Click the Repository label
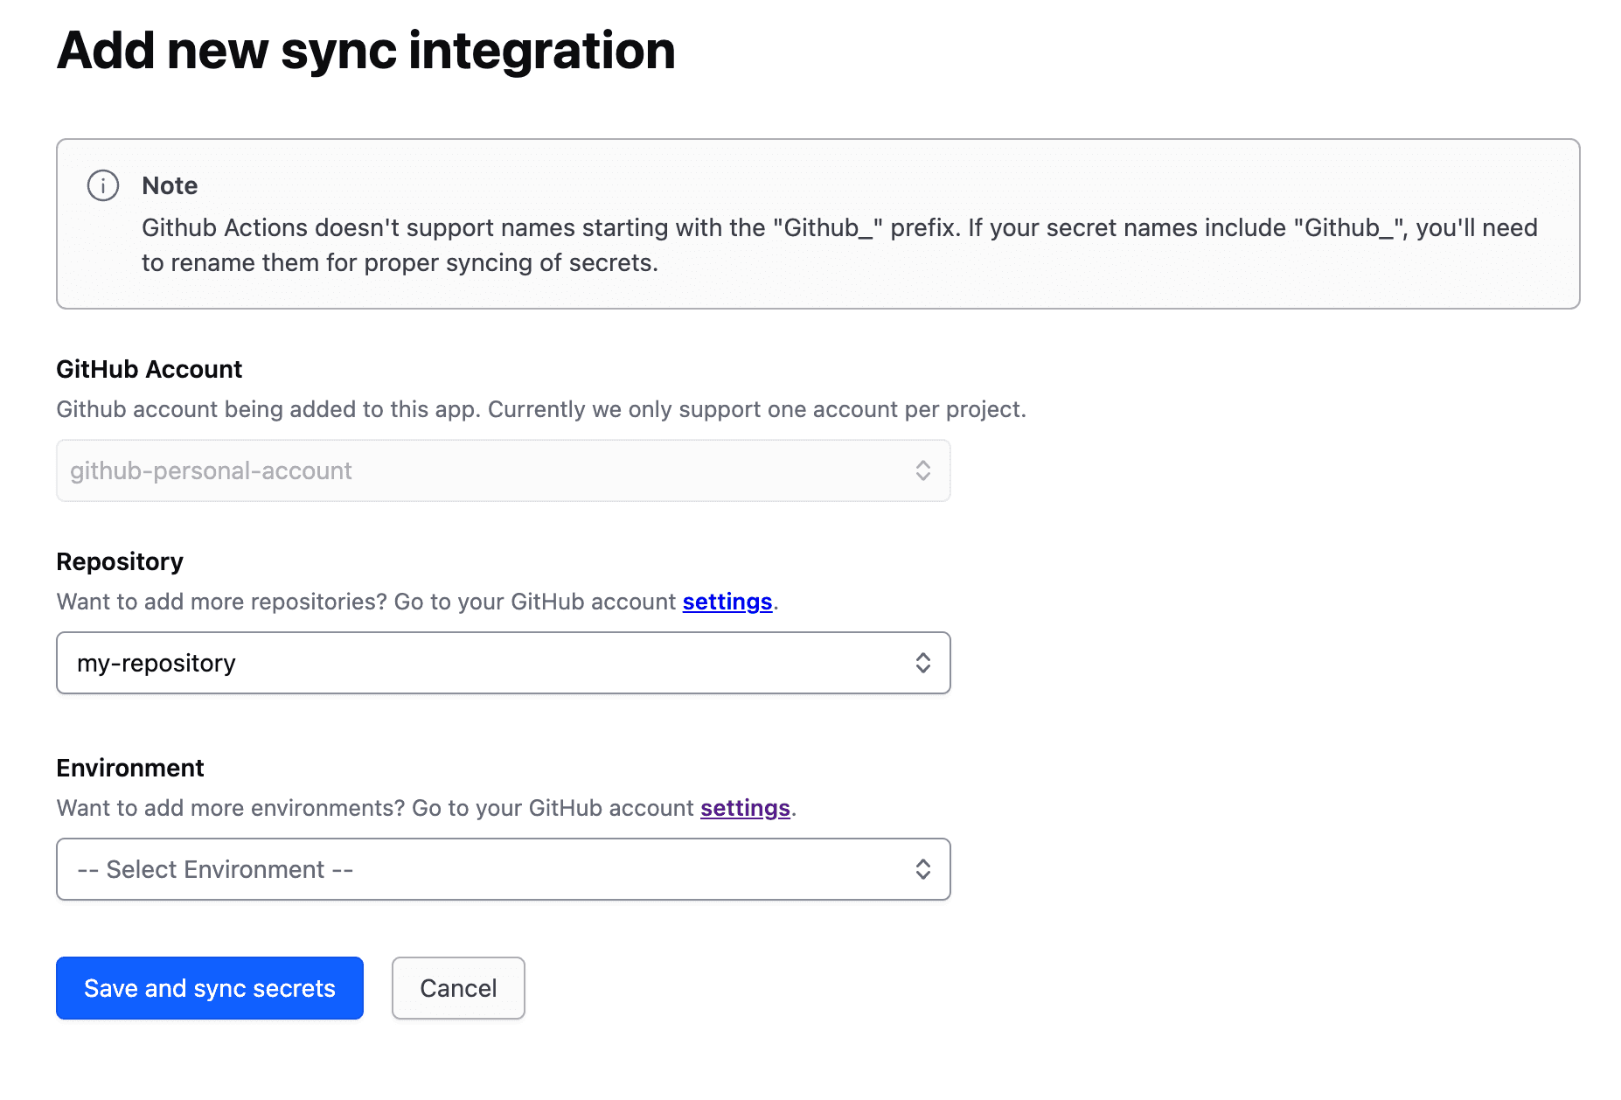Image resolution: width=1621 pixels, height=1100 pixels. [120, 561]
